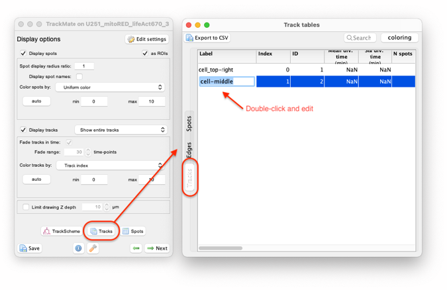Export table to CSV
This screenshot has width=447, height=290.
pyautogui.click(x=207, y=38)
